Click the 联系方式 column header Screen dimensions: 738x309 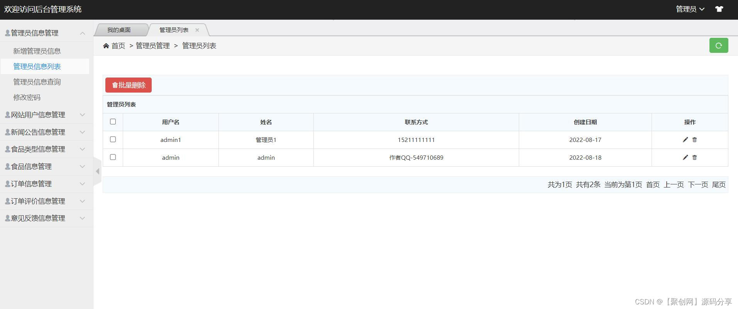pyautogui.click(x=416, y=122)
